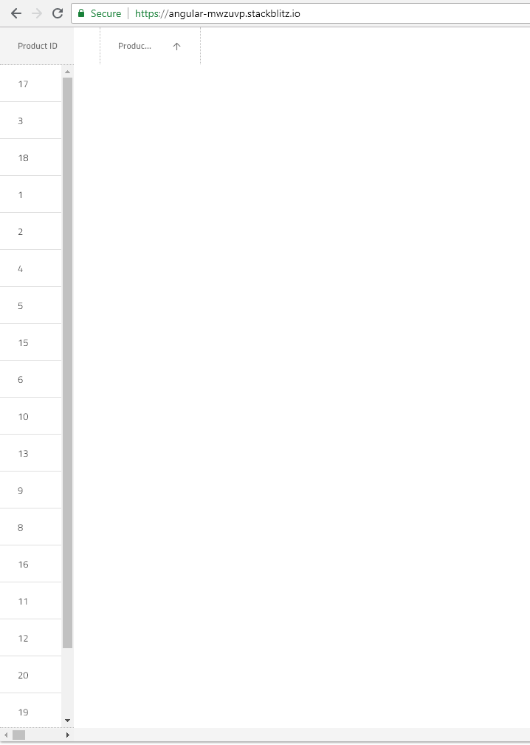Click the vertical scrollbar down arrow
The width and height of the screenshot is (530, 745).
click(x=67, y=721)
